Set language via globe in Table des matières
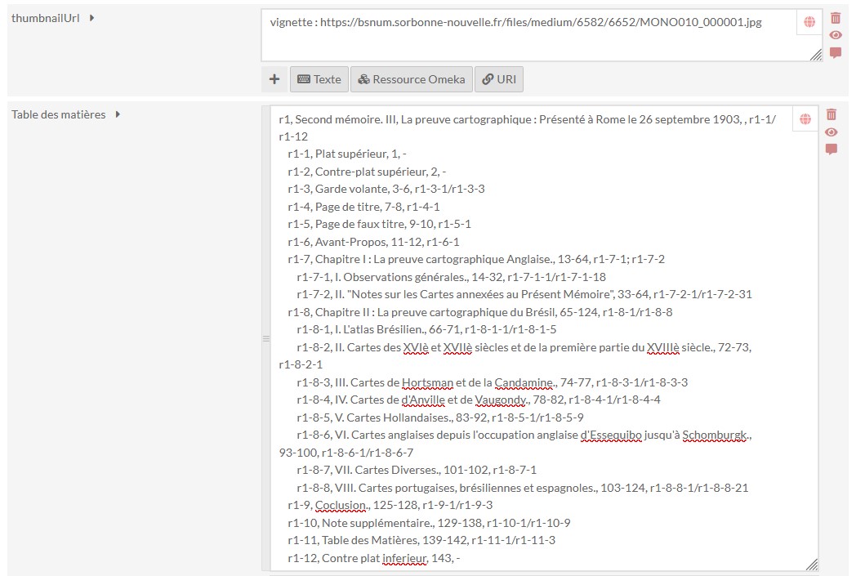865x576 pixels. pyautogui.click(x=805, y=119)
